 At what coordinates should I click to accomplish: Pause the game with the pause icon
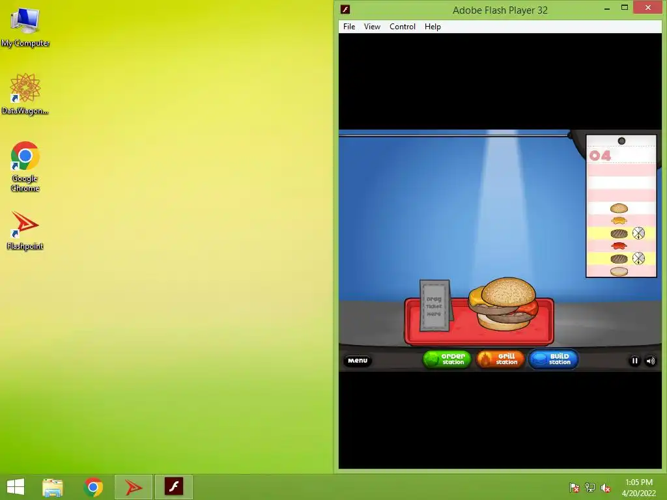click(x=634, y=361)
